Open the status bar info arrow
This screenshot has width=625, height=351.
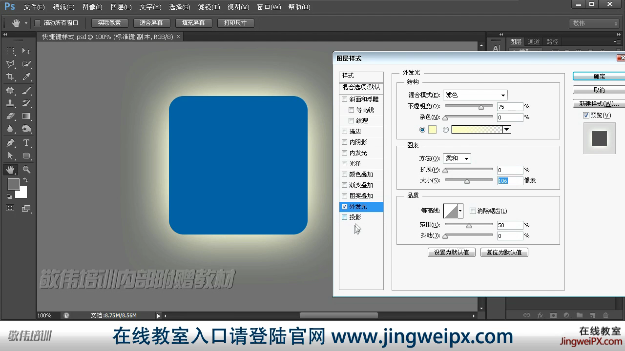[158, 316]
